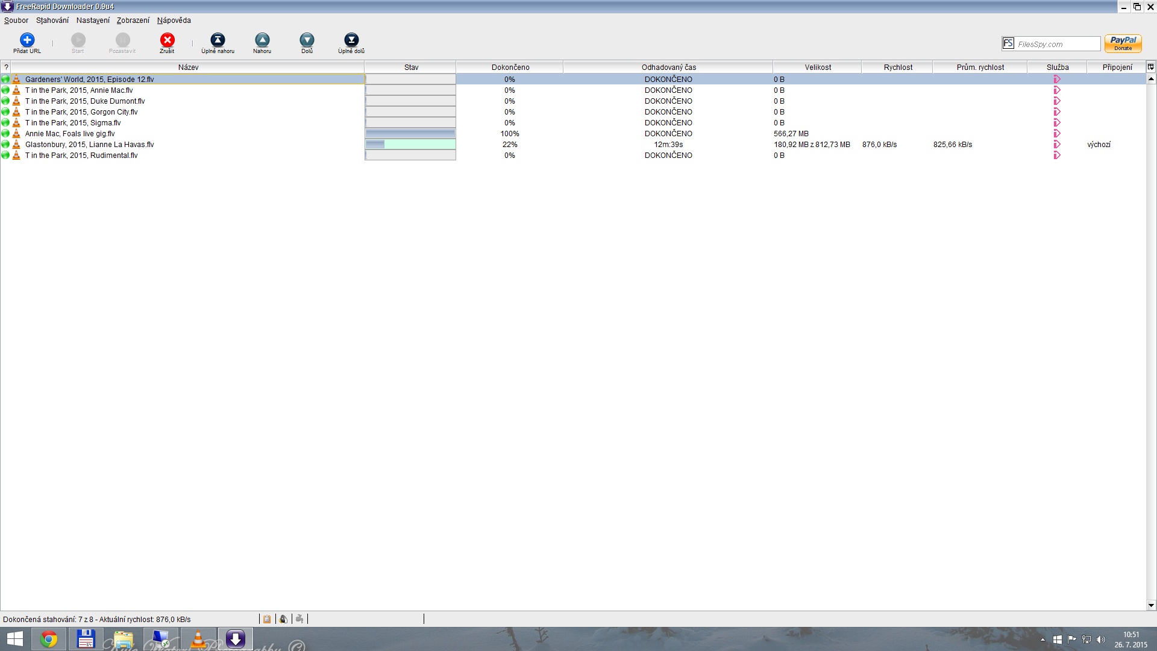Screen dimensions: 1157x651
Task: Open the Stahování menu
Action: (x=52, y=20)
